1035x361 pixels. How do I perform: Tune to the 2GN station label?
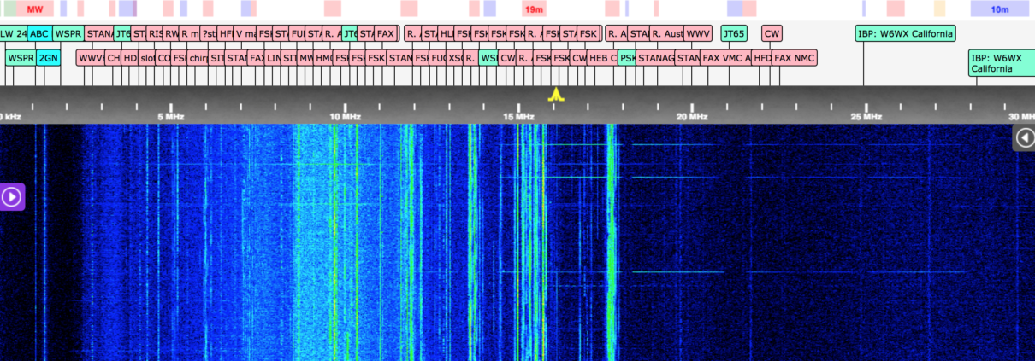pyautogui.click(x=49, y=58)
